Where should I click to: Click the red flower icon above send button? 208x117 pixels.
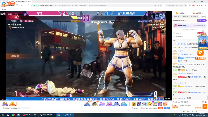(206, 102)
